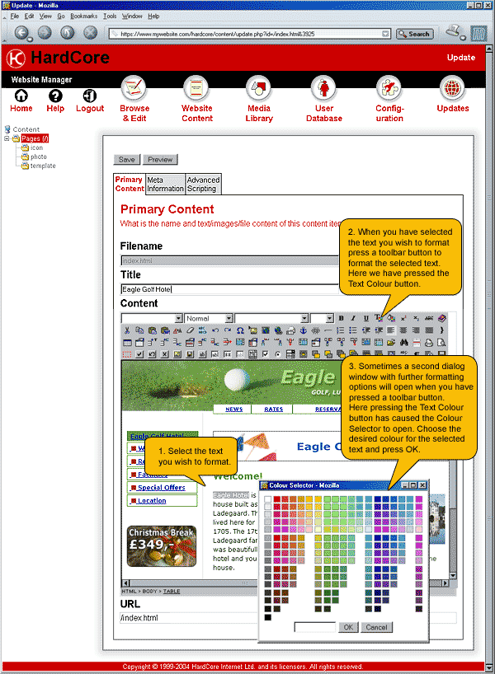Click the Redo arrow icon
The height and width of the screenshot is (674, 495).
click(x=228, y=330)
